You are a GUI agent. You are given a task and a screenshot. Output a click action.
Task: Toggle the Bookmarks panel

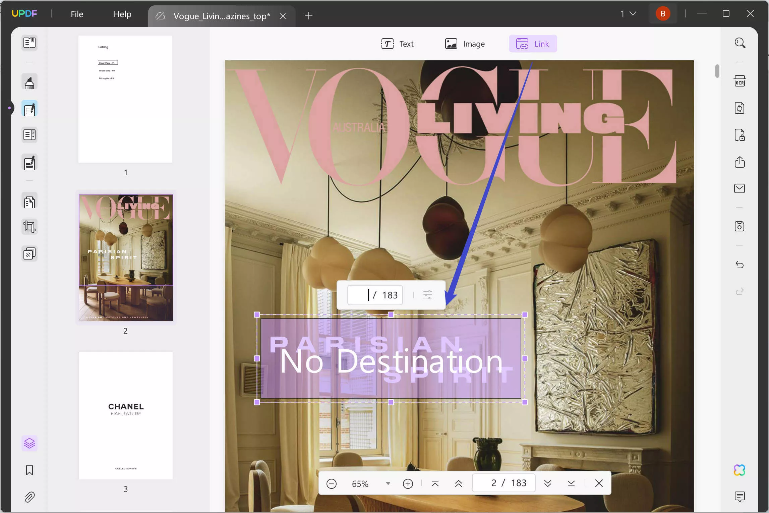pos(29,470)
